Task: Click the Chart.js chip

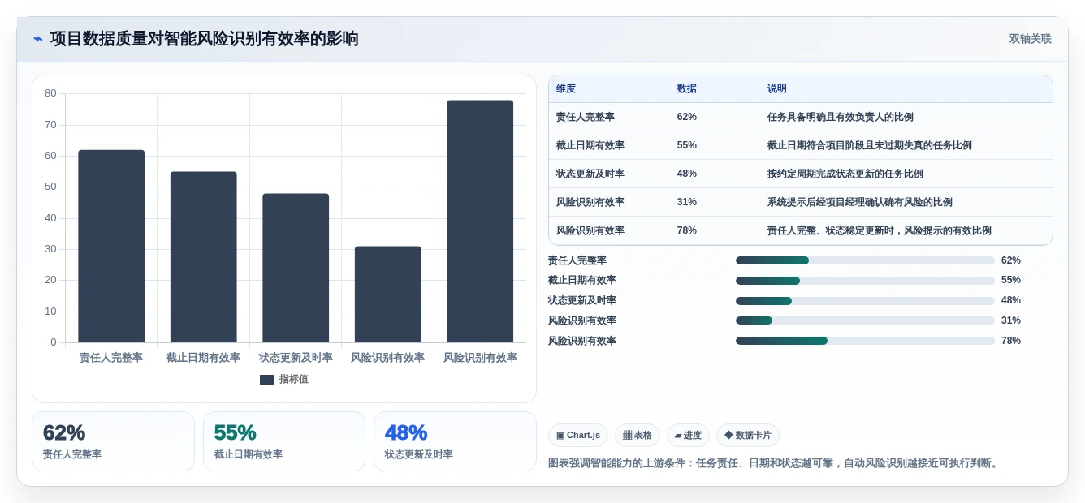Action: tap(578, 436)
